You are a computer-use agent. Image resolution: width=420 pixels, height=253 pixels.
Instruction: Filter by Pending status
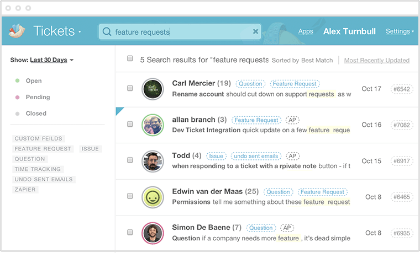38,97
